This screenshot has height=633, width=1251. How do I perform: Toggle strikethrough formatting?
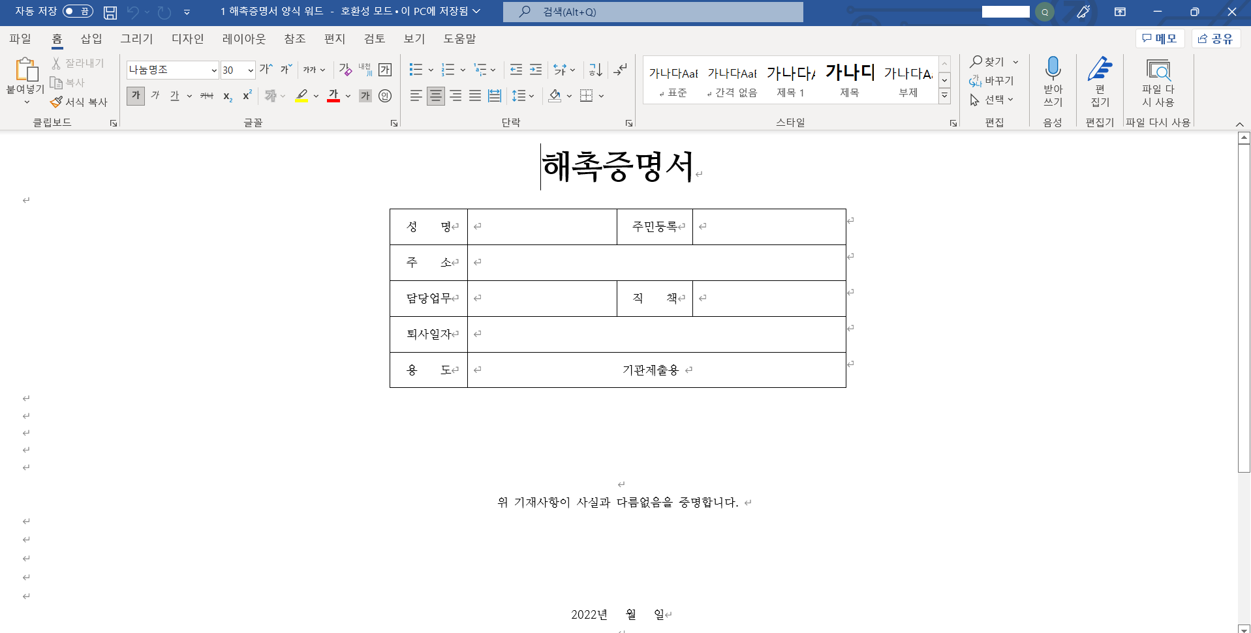tap(207, 96)
